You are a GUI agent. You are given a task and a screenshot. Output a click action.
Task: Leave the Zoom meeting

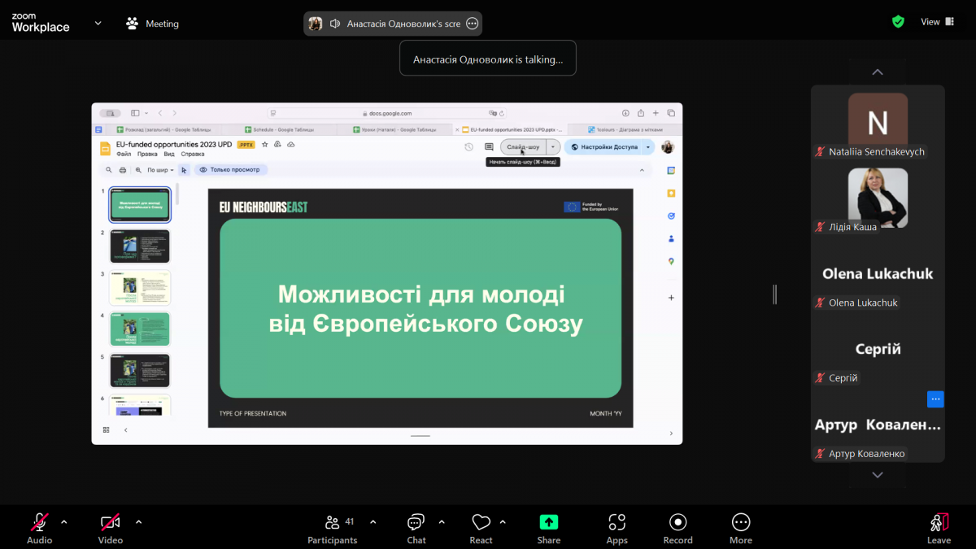(x=939, y=527)
